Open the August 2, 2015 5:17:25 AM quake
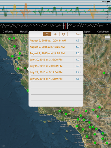The width and height of the screenshot is (111, 148). pos(56,47)
